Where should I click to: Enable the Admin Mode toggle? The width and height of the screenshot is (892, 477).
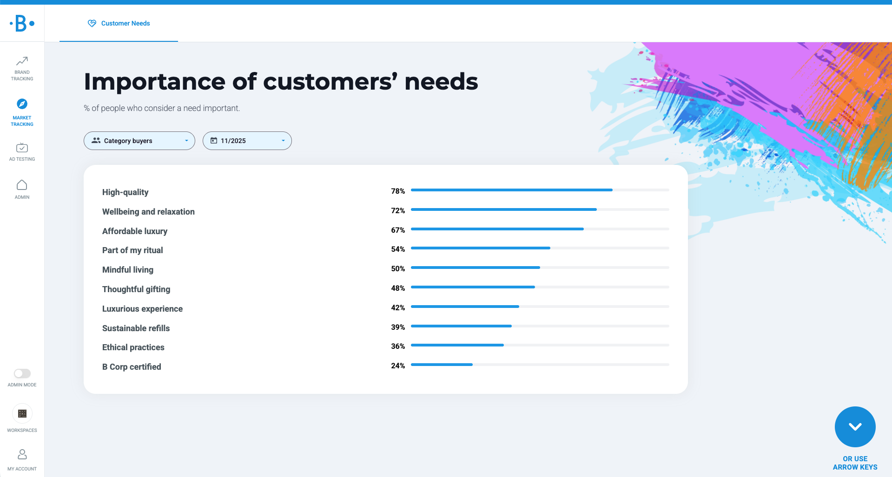(x=22, y=373)
